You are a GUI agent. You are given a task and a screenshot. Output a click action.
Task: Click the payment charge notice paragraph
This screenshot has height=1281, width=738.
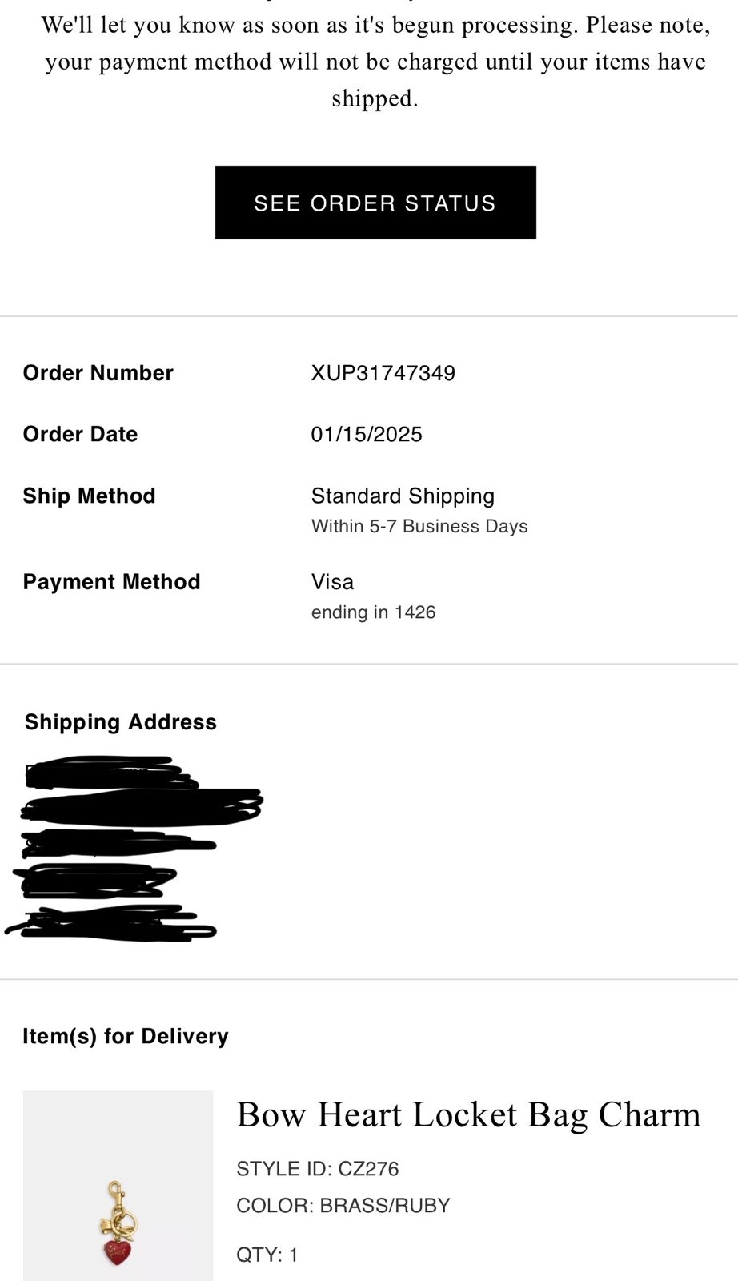coord(375,62)
